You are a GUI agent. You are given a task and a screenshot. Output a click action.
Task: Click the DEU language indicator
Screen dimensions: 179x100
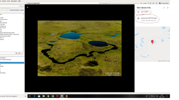coord(157,96)
